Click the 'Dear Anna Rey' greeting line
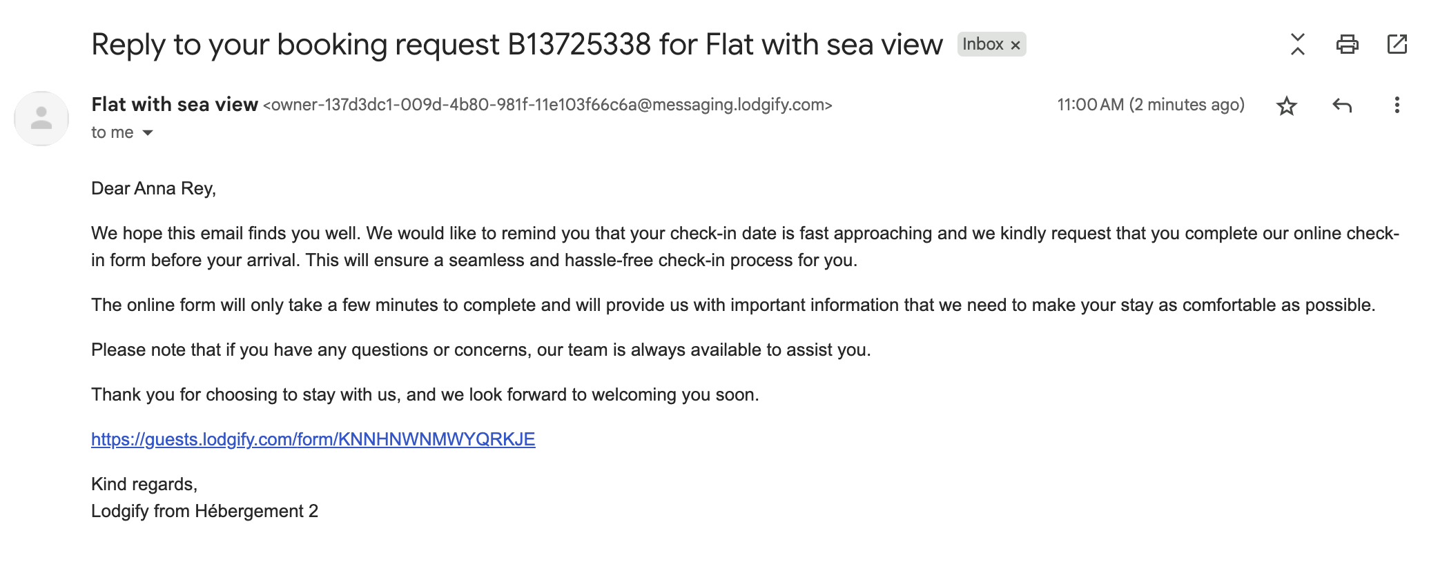This screenshot has height=564, width=1429. coord(153,188)
